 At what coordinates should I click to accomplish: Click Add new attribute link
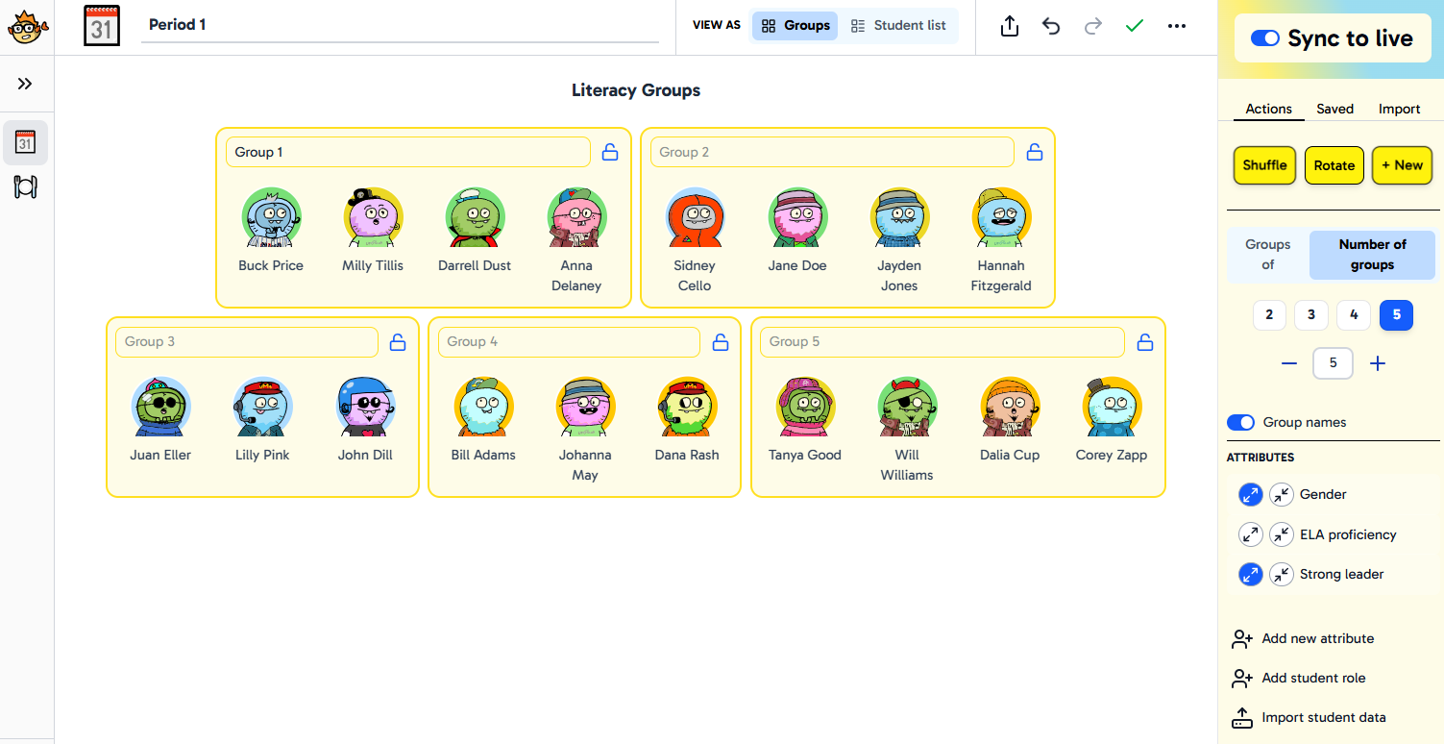[1317, 638]
